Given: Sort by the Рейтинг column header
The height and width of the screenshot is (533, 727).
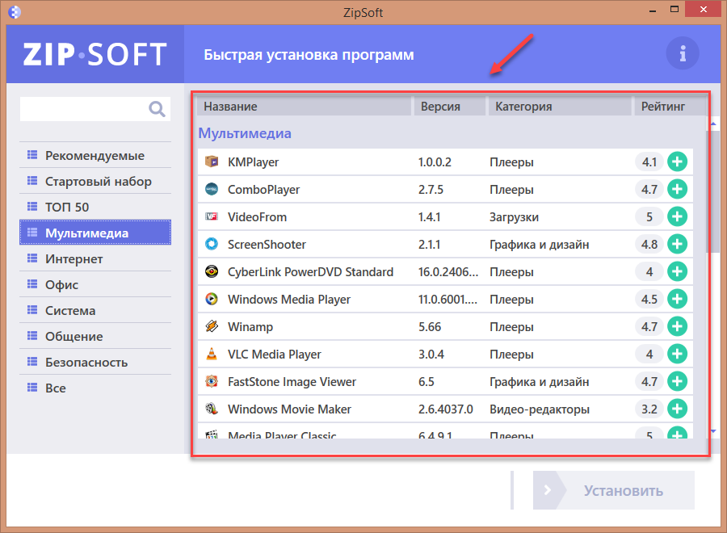Looking at the screenshot, I should tap(670, 106).
